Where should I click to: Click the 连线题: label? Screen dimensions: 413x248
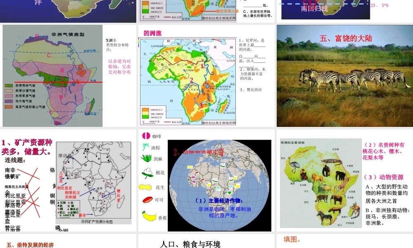click(x=15, y=160)
